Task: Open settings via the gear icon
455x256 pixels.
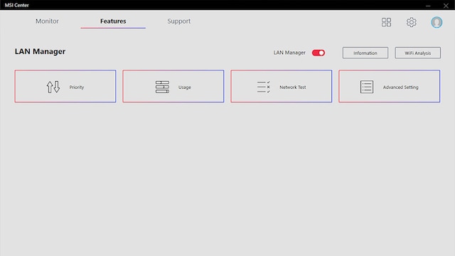Action: tap(411, 22)
